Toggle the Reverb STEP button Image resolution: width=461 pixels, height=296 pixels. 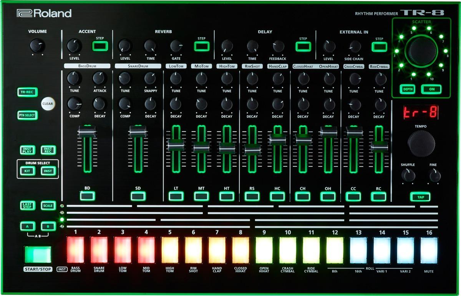pyautogui.click(x=201, y=45)
